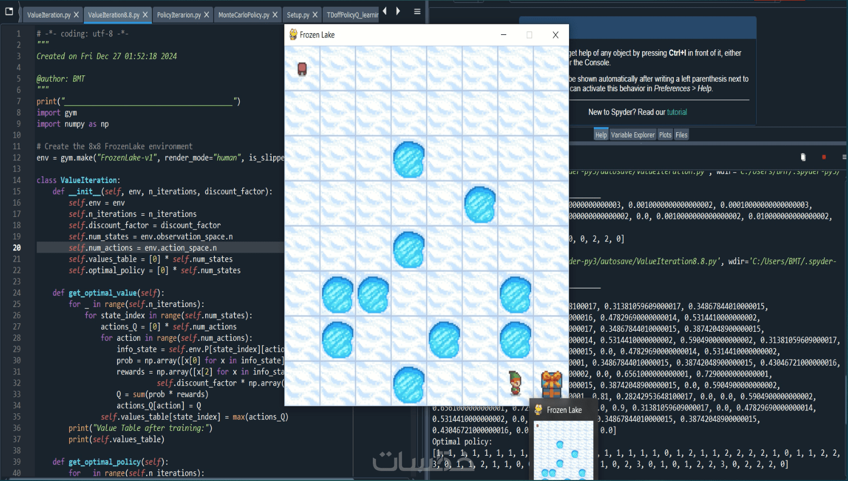Open the editor file-switcher icon left of the tabs
Screen dimensions: 848x481
9,11
